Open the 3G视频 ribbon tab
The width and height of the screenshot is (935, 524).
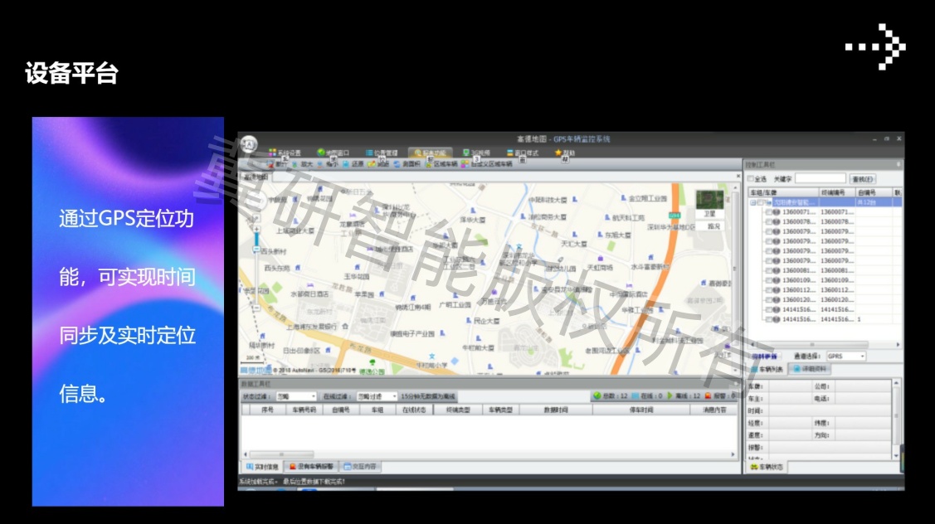(x=476, y=153)
